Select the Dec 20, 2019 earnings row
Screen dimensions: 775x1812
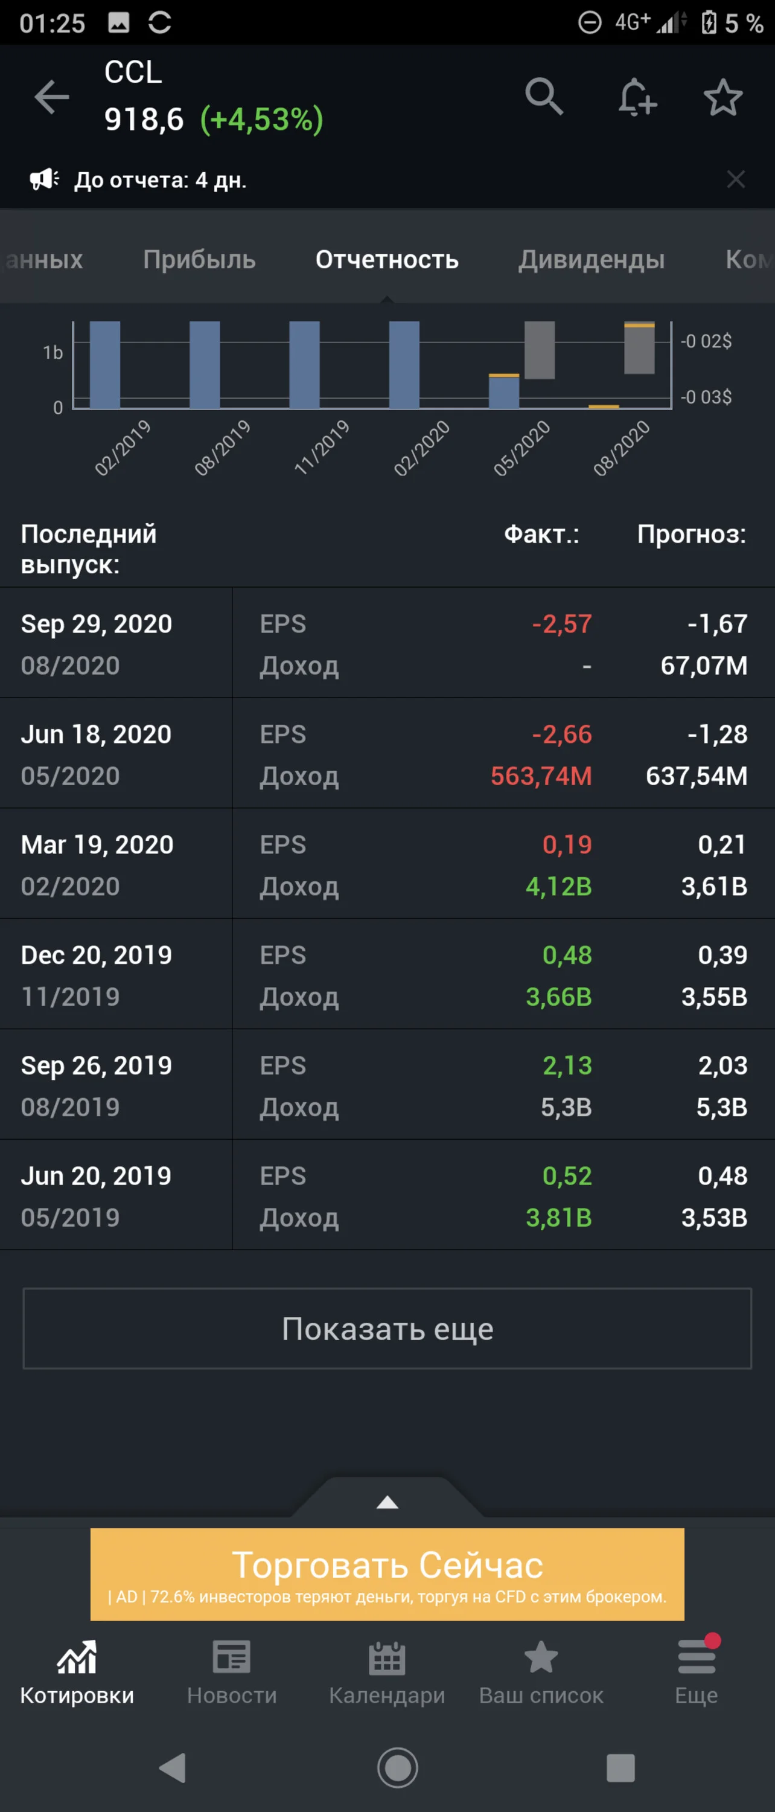tap(387, 974)
